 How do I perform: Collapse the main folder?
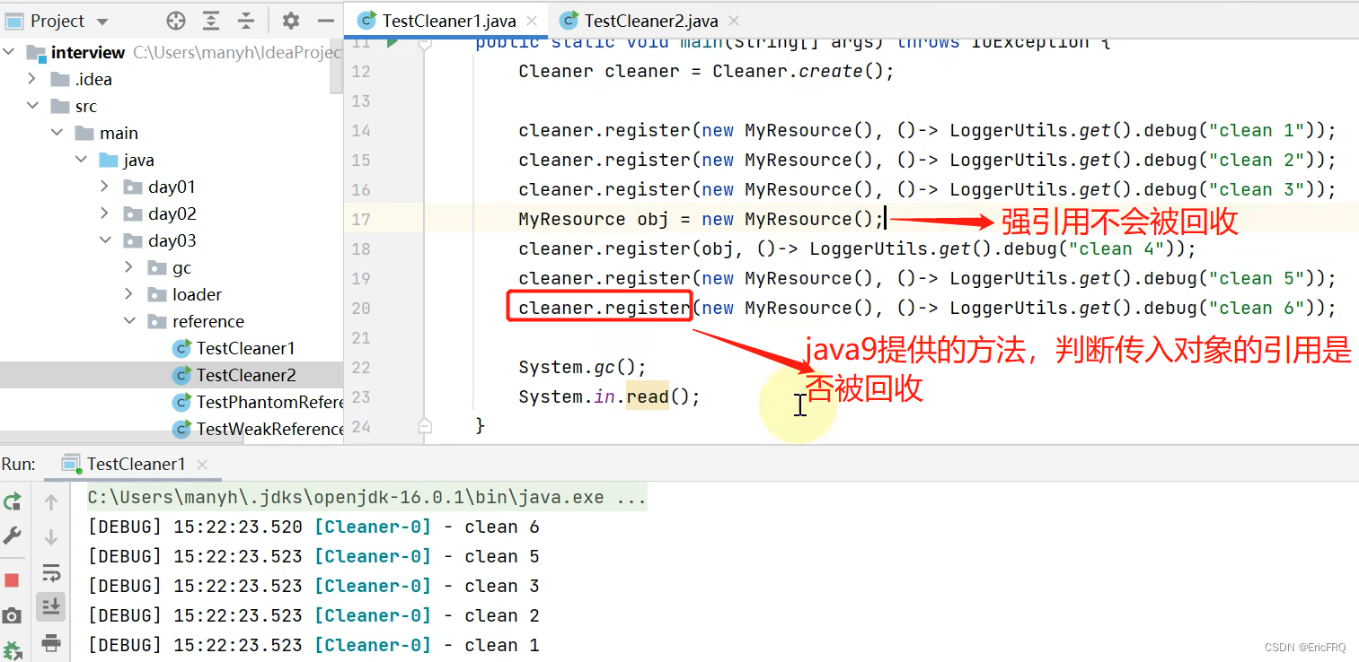pos(57,133)
